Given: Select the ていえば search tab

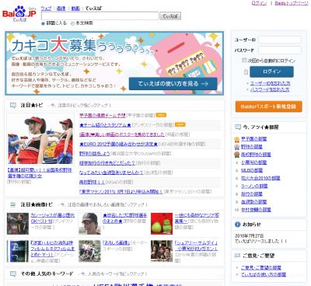Looking at the screenshot, I should 93,9.
